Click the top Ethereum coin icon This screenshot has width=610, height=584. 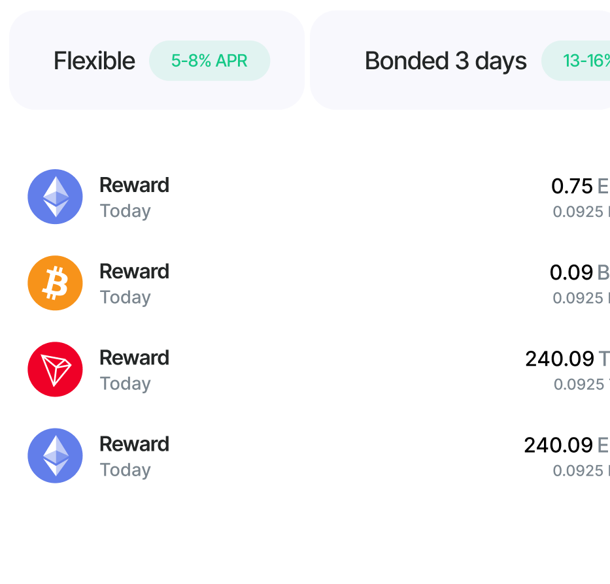55,197
